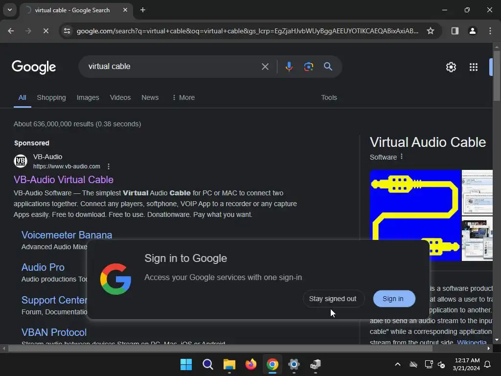Switch to the Images tab

[88, 97]
